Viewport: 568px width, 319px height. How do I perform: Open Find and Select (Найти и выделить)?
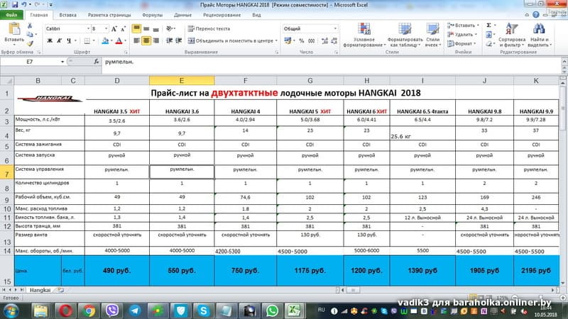[x=539, y=35]
